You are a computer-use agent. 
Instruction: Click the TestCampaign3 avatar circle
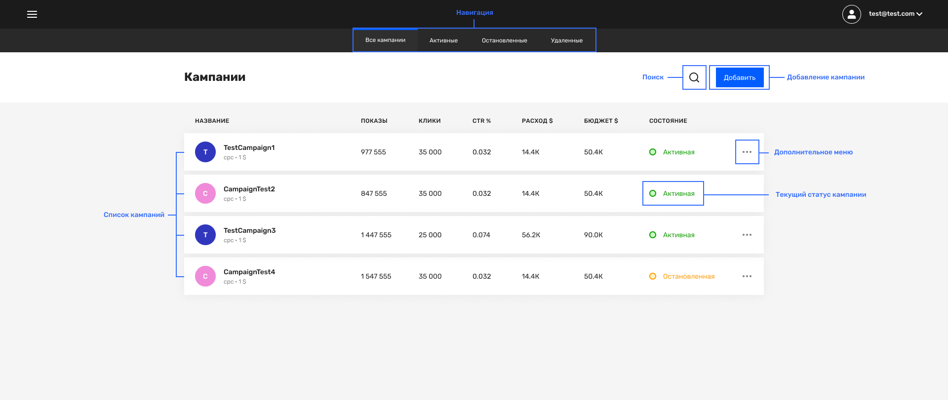click(205, 235)
